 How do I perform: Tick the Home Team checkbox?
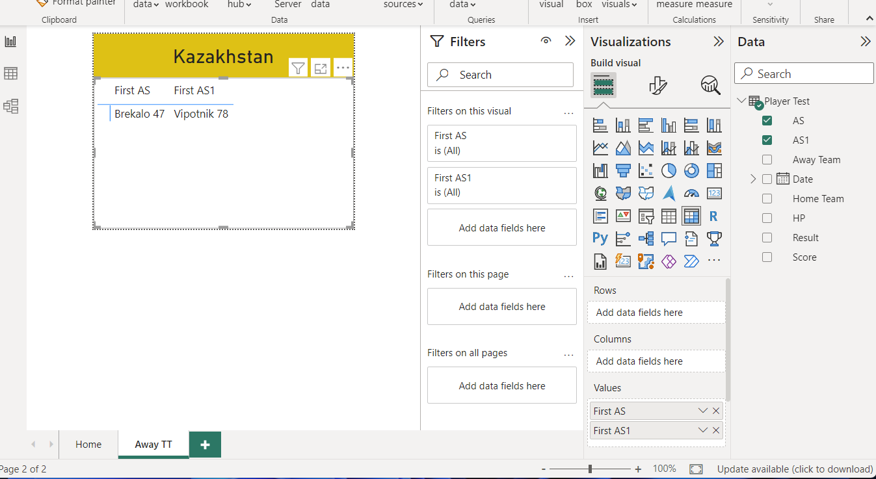click(767, 199)
